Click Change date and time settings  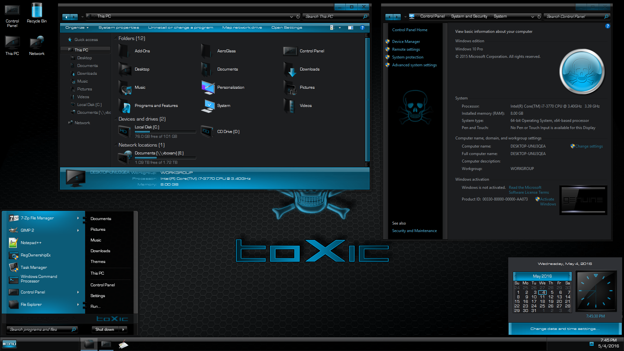[x=565, y=329]
